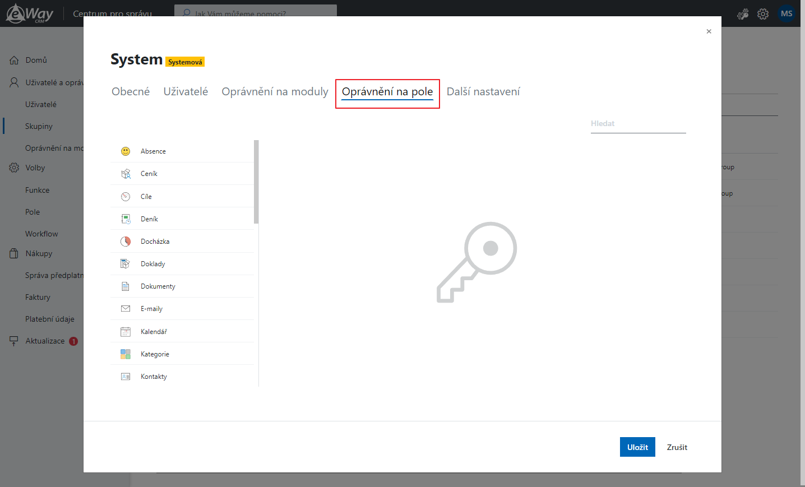Open Skupiny in sidebar
This screenshot has width=805, height=487.
coord(39,126)
